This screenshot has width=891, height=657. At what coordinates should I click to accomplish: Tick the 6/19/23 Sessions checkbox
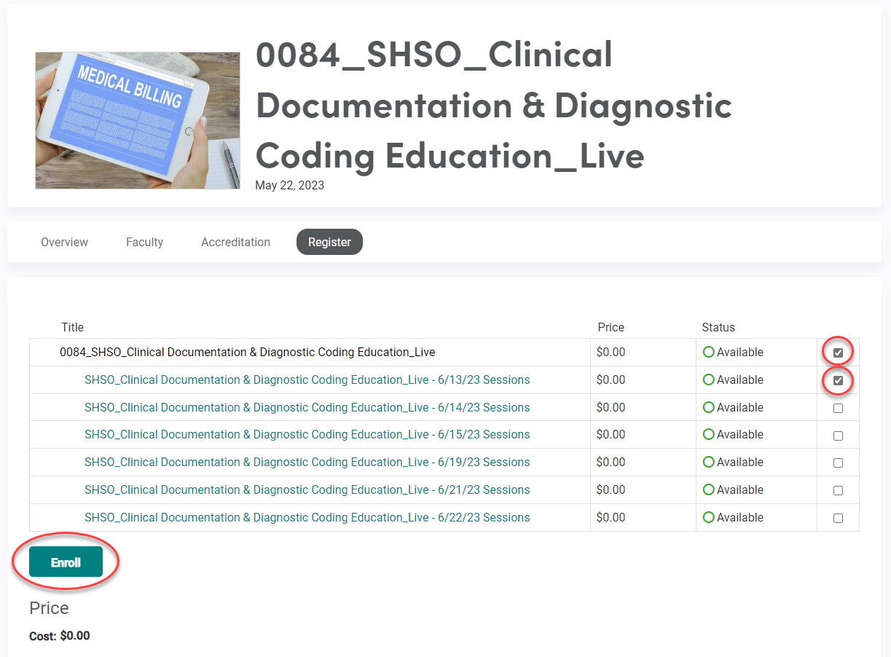click(838, 463)
